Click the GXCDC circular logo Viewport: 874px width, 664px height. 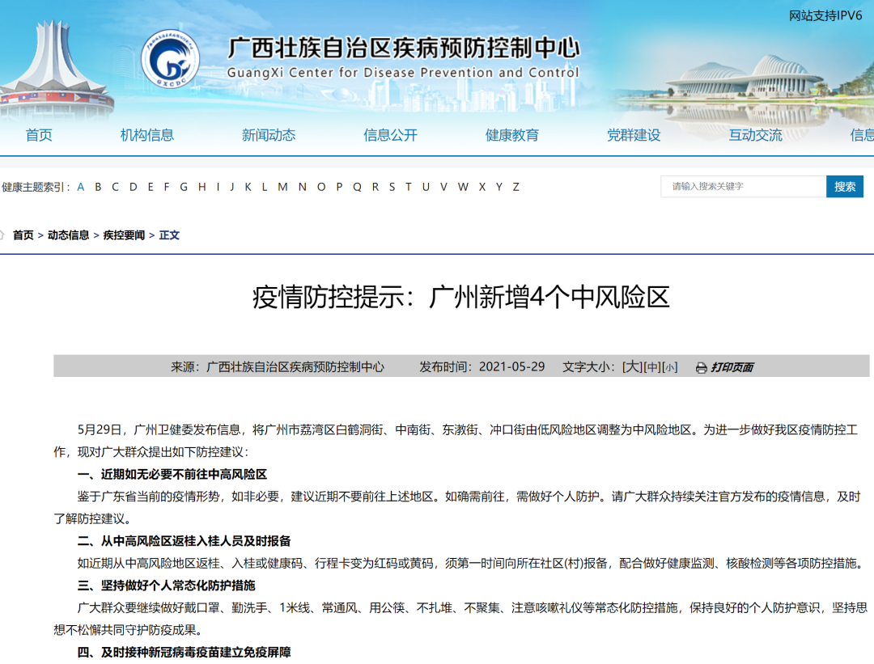coord(170,58)
